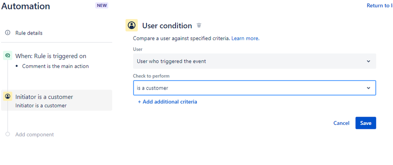Expand the Check to perform dropdown chevron
The width and height of the screenshot is (393, 165).
368,88
